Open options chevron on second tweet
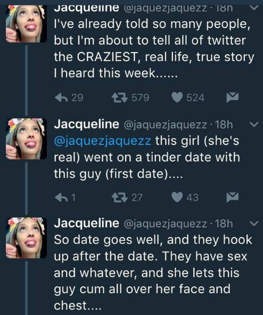Viewport: 263px width, 315px height. (x=254, y=124)
